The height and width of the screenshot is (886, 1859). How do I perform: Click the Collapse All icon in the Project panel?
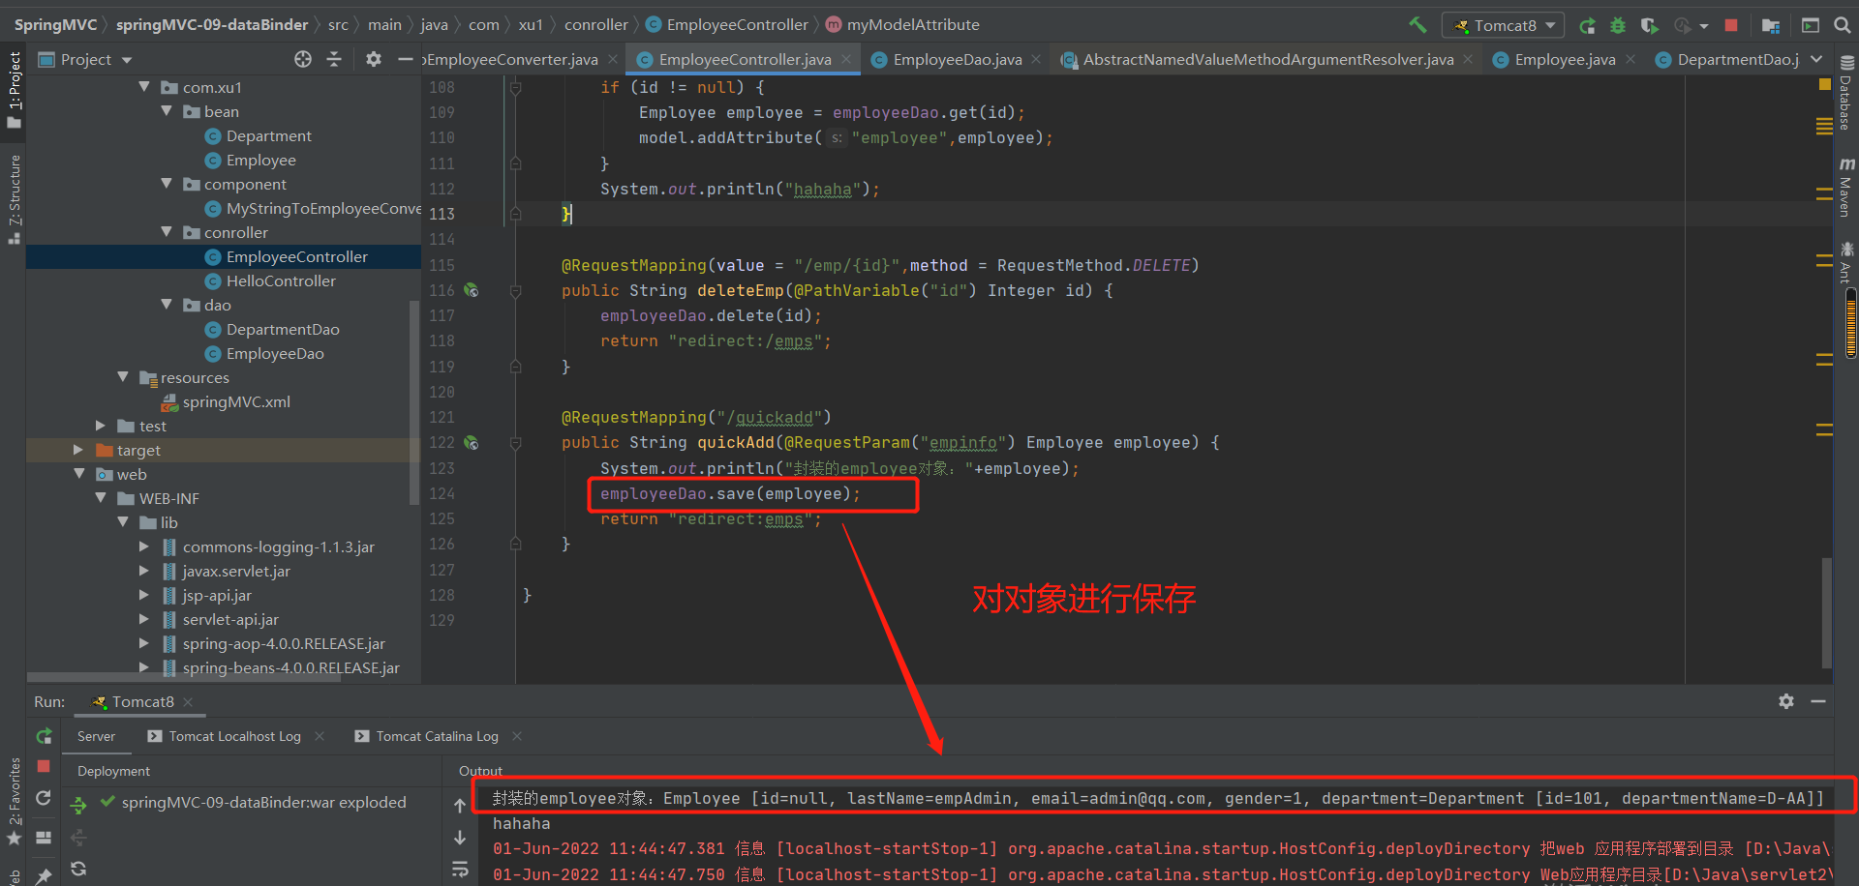pos(334,59)
